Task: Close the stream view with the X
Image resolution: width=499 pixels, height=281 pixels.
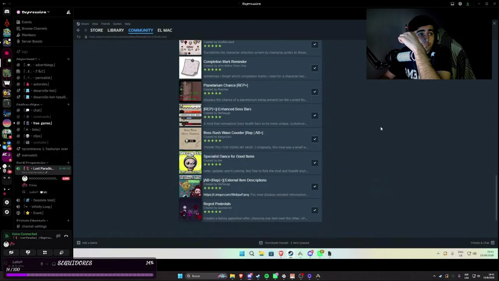Action: tap(494, 23)
